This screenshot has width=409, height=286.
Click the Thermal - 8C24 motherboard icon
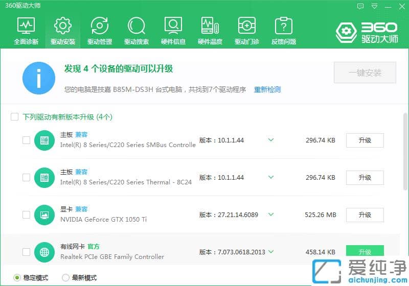coord(44,178)
